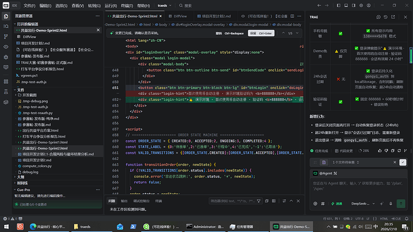Open chat history clock icon in TRAE header
413x232 pixels.
[385, 17]
